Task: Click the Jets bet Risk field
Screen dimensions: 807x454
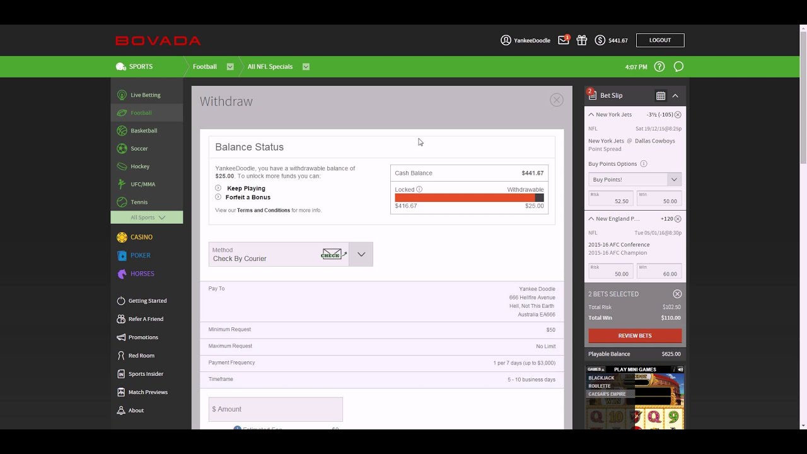Action: pos(610,199)
